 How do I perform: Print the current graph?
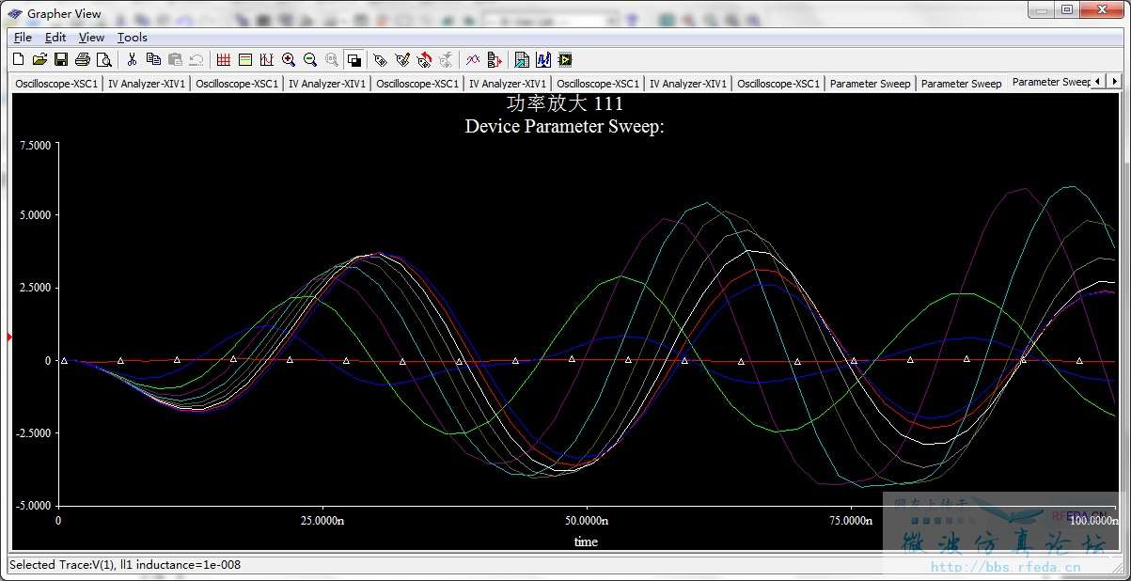point(83,59)
